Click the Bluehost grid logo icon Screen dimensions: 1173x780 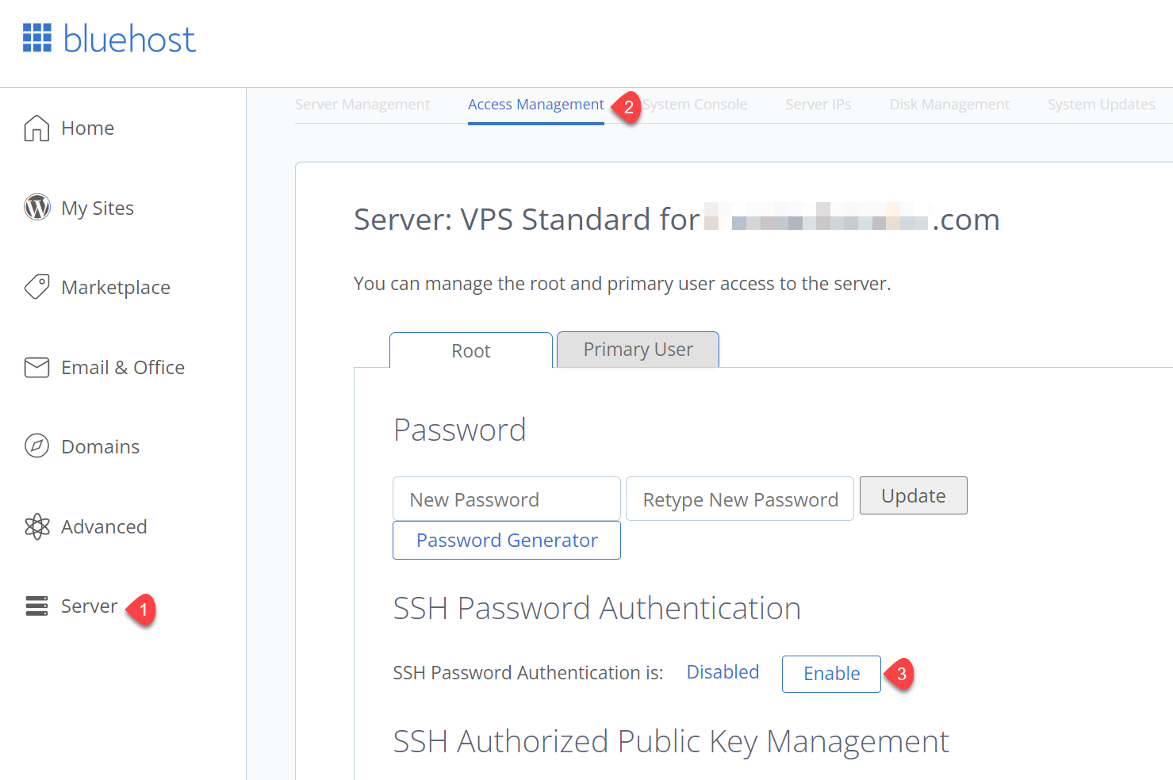tap(37, 37)
